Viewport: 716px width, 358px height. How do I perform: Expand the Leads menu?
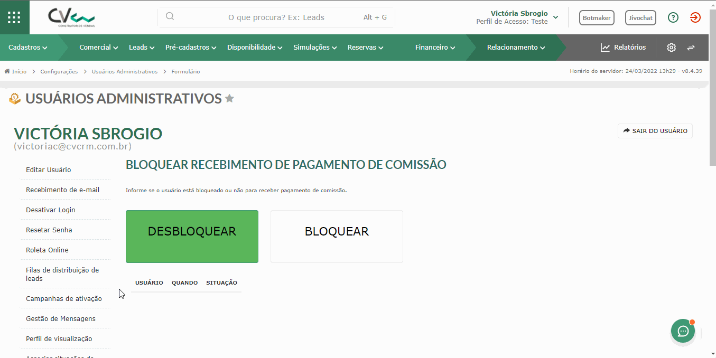click(142, 48)
